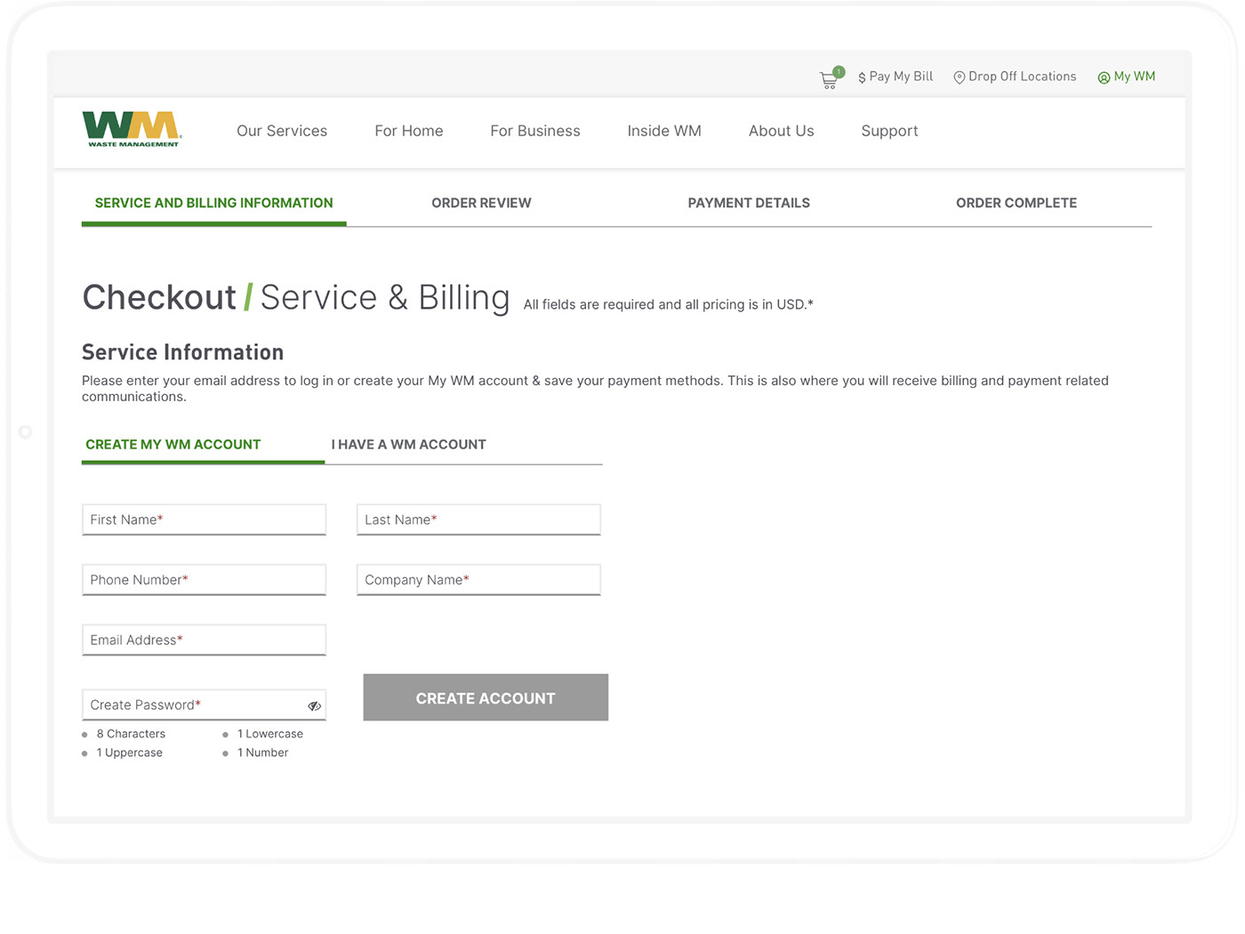Focus the Email Address field

pyautogui.click(x=205, y=640)
